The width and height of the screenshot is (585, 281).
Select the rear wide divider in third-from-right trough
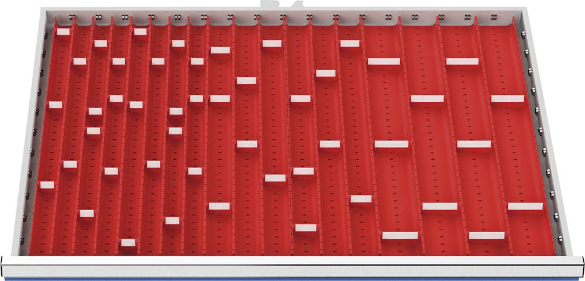click(x=427, y=98)
